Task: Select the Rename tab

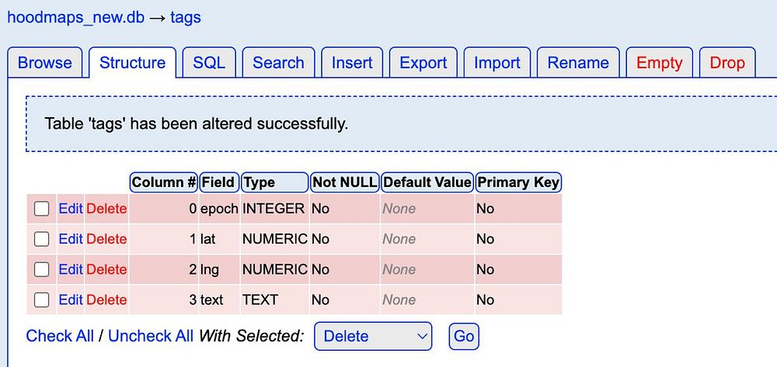Action: pos(577,63)
